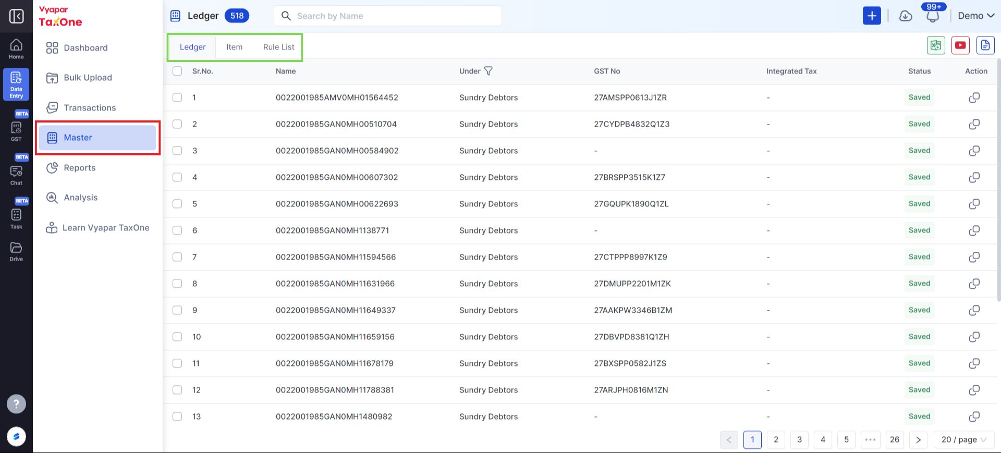Switch to the Rule List tab
This screenshot has height=453, width=1001.
point(278,47)
